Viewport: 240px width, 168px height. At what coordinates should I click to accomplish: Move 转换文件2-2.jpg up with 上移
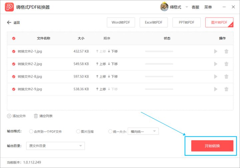click(101, 64)
